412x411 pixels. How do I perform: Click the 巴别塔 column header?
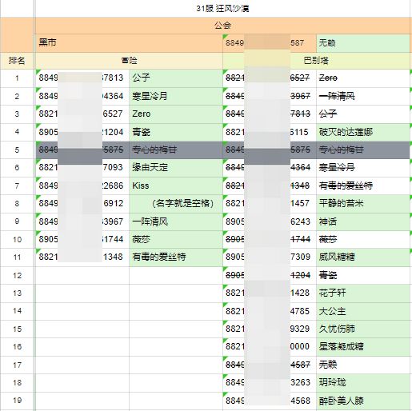tap(316, 61)
